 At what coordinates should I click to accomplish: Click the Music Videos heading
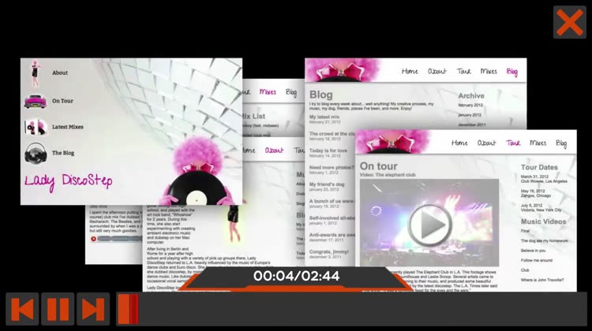click(x=543, y=221)
